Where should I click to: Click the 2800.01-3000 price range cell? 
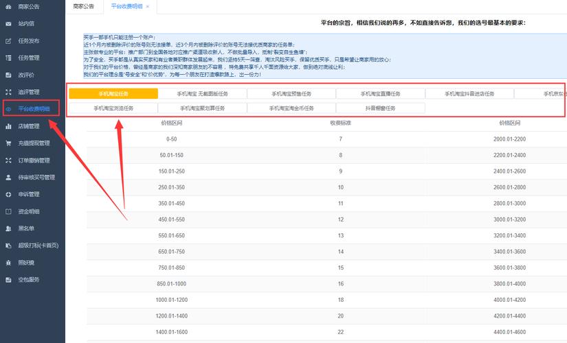point(509,203)
